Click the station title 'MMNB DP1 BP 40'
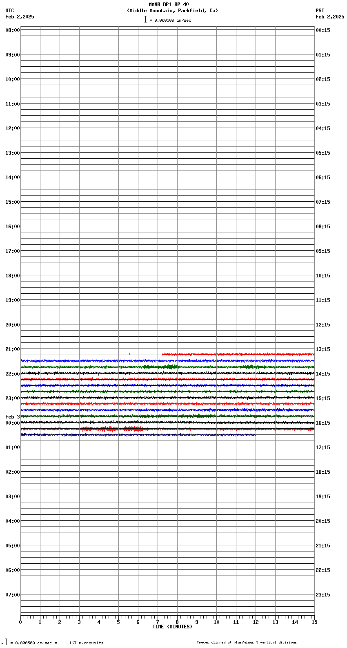The width and height of the screenshot is (347, 648). point(169,4)
